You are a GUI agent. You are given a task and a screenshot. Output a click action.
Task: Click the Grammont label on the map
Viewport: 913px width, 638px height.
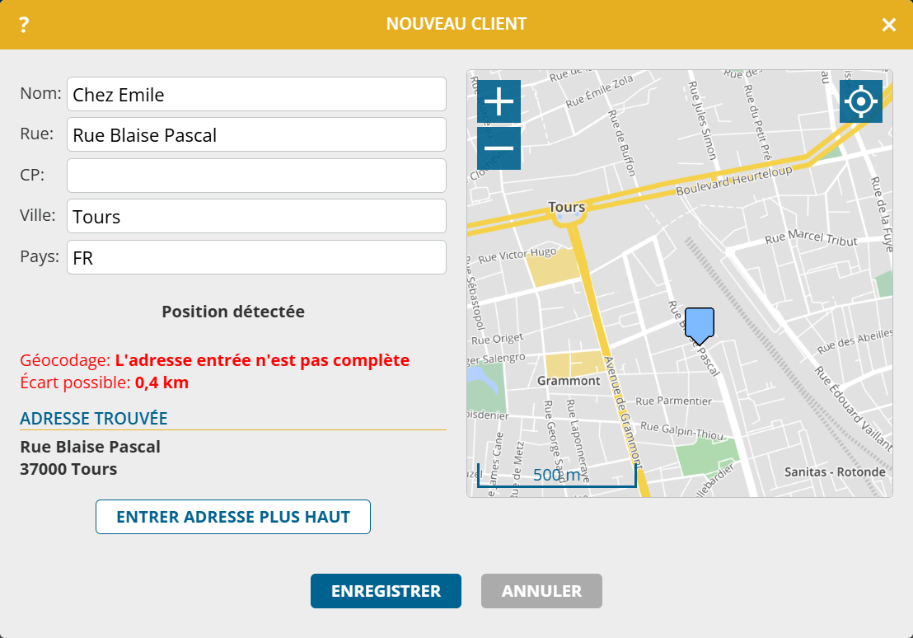[569, 381]
